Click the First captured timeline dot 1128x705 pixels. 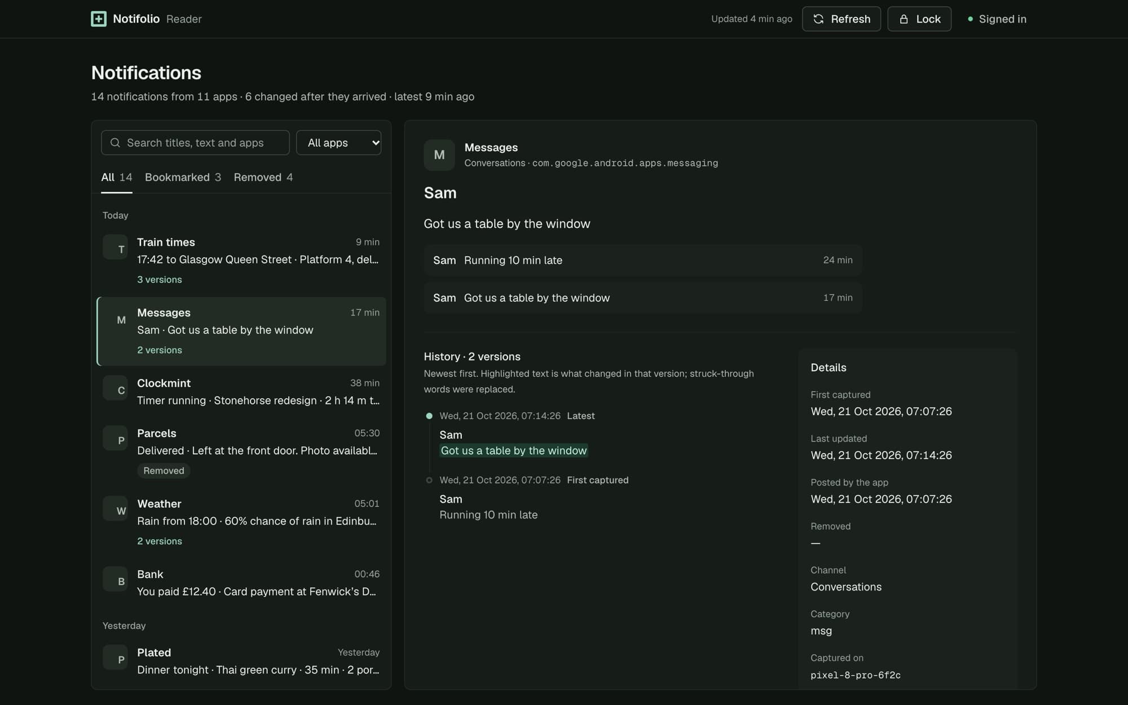(429, 480)
